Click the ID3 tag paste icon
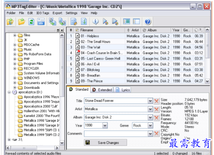 click(x=62, y=22)
